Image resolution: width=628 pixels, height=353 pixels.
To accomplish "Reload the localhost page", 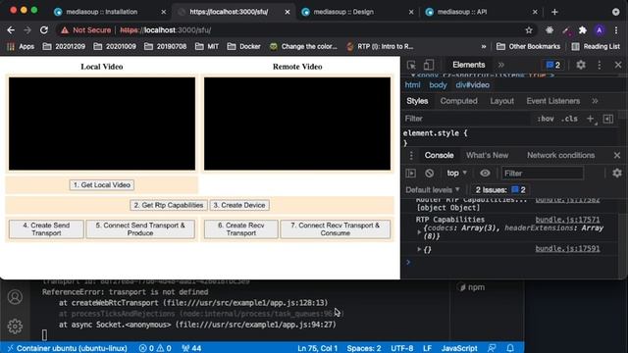I will tap(44, 30).
